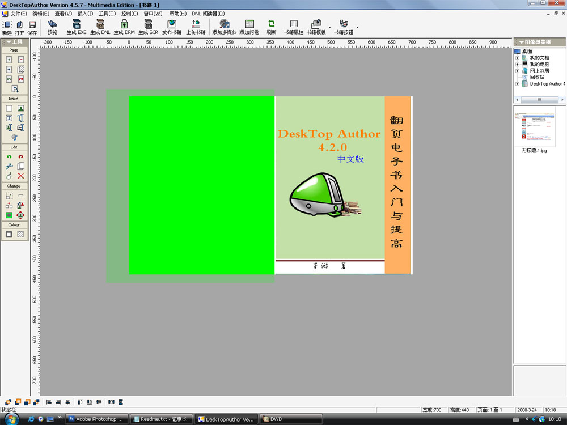Click the 打开 (Open) toolbar icon

(19, 24)
